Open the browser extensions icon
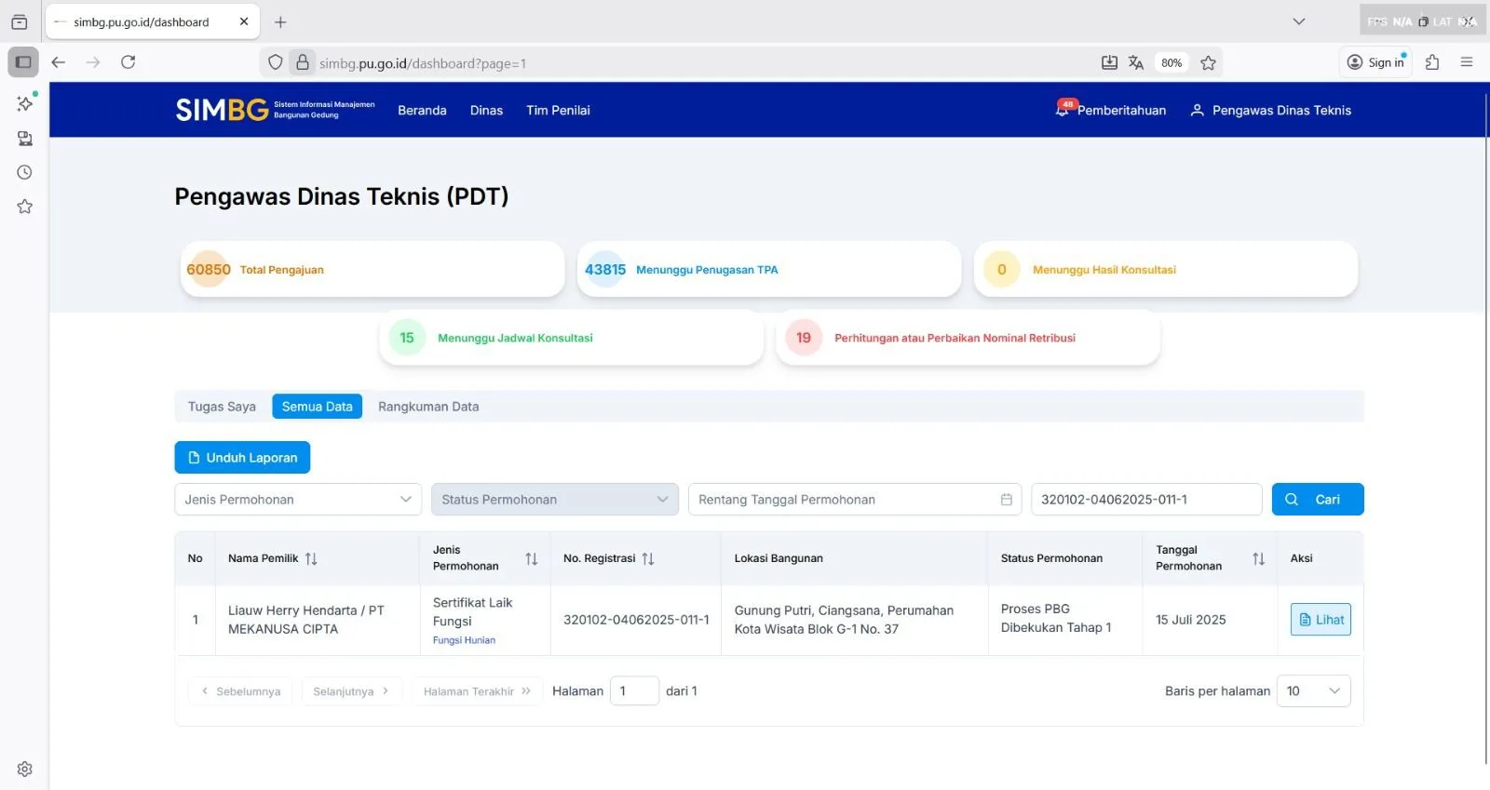Image resolution: width=1490 pixels, height=790 pixels. tap(1432, 62)
